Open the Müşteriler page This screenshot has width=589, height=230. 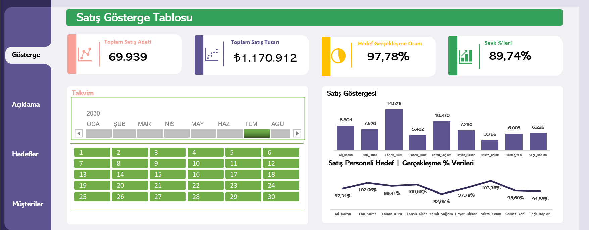pos(28,204)
